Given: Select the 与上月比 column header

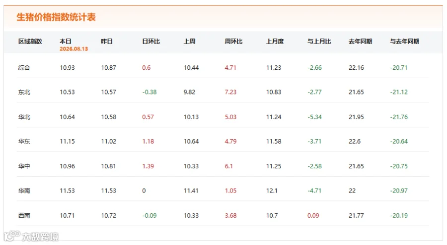Looking at the screenshot, I should [319, 42].
